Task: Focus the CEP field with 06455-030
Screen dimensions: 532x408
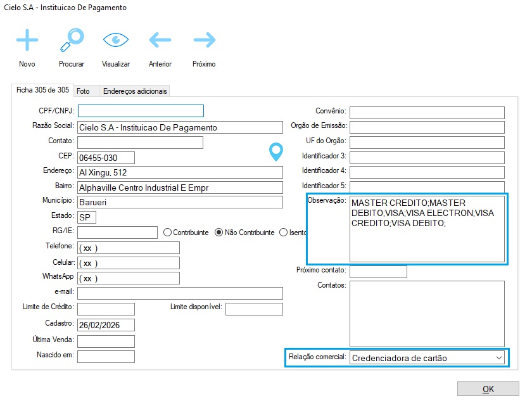Action: pos(106,157)
